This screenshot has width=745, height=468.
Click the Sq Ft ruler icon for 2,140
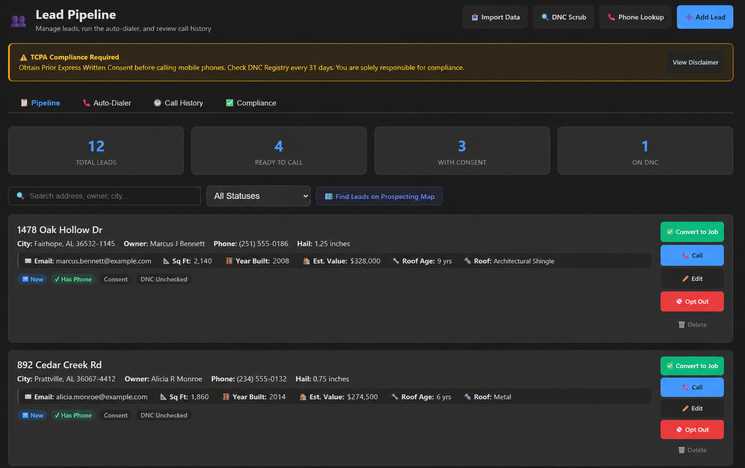point(166,261)
